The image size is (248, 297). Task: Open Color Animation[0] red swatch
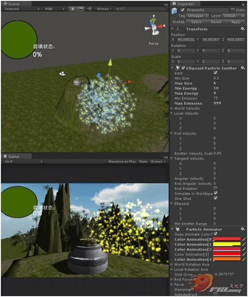(x=227, y=239)
